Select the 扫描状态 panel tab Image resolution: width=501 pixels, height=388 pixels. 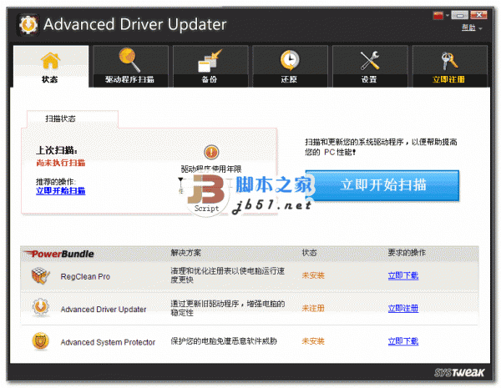click(x=73, y=118)
